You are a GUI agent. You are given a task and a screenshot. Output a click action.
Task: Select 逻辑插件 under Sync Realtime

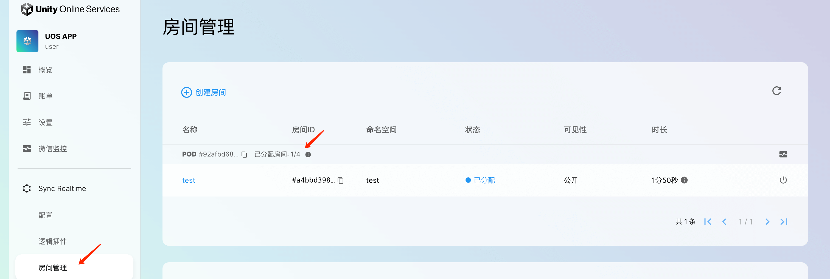pos(52,241)
